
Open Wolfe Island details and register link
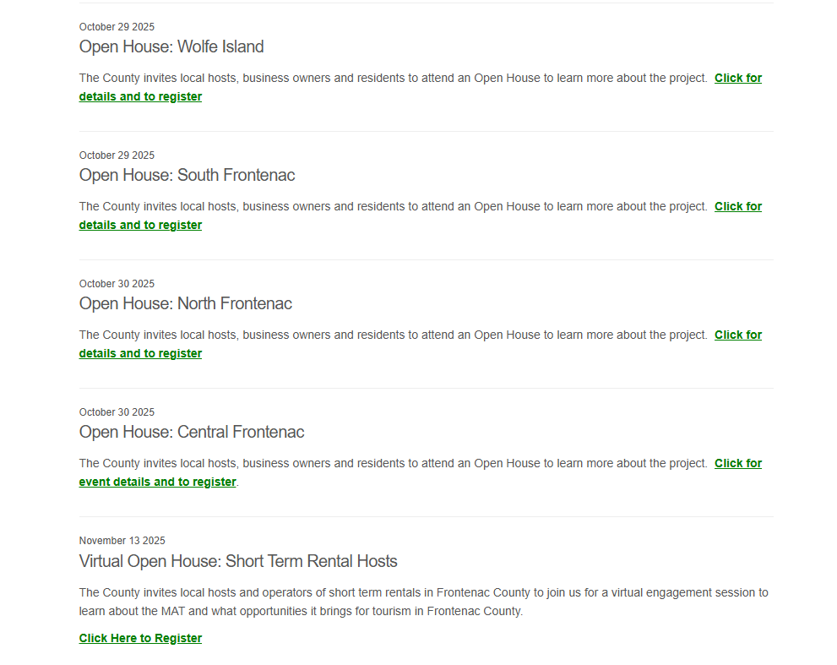140,97
